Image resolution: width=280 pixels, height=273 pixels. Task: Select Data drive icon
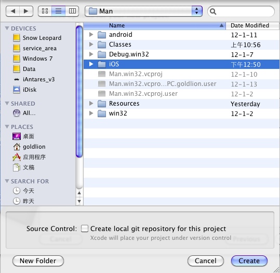click(x=17, y=69)
